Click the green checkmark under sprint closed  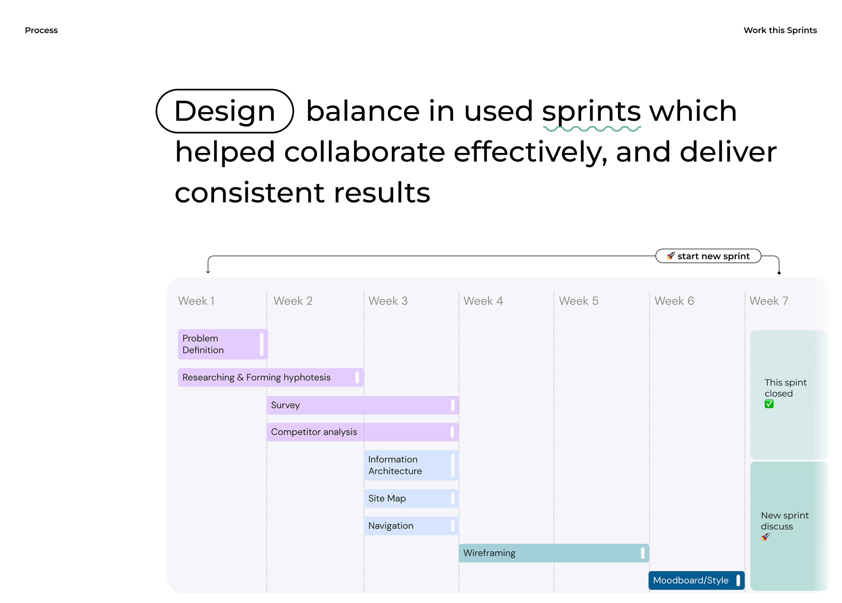769,404
